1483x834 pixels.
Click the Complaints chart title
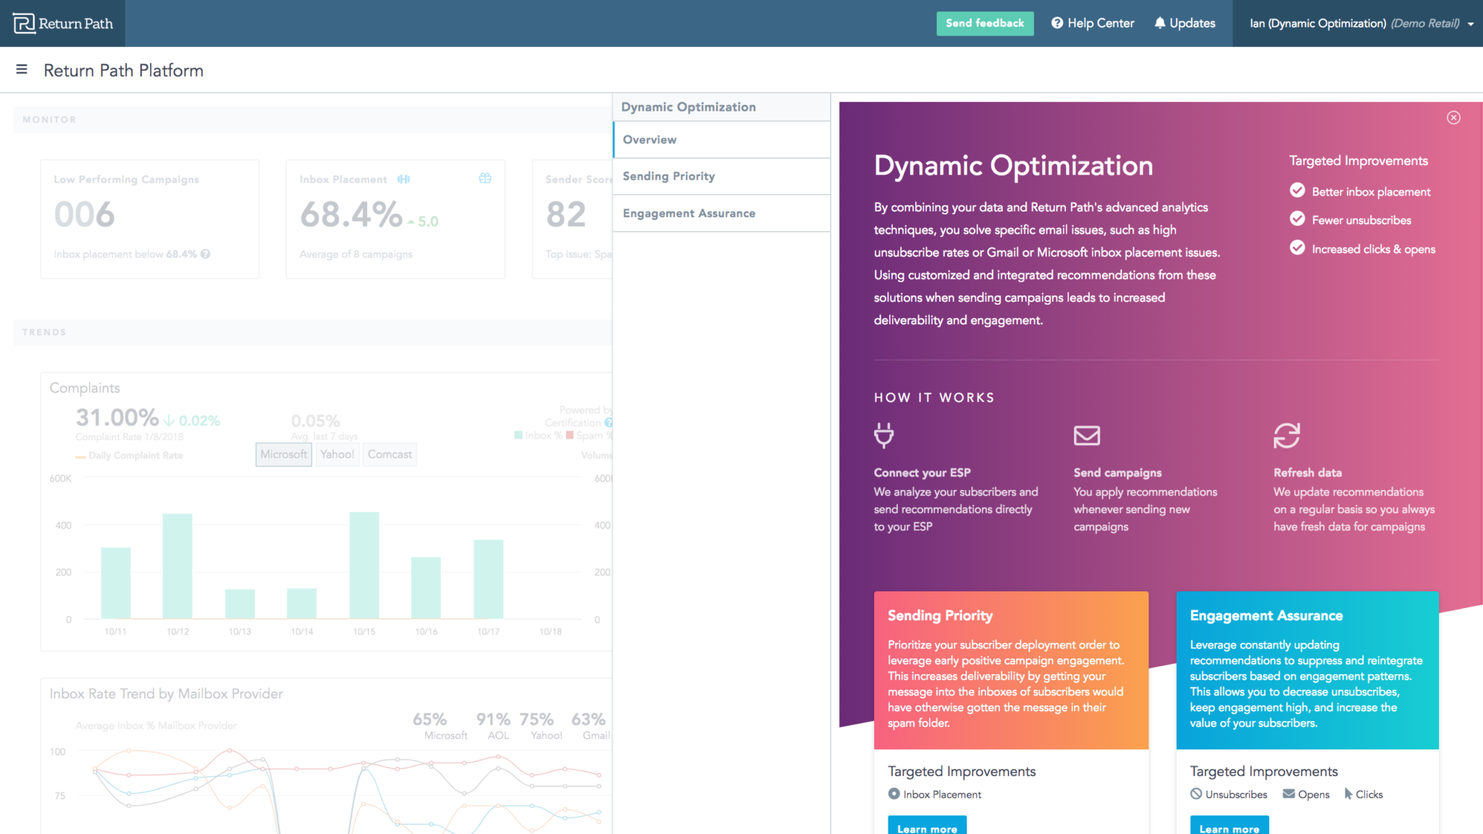[x=85, y=388]
